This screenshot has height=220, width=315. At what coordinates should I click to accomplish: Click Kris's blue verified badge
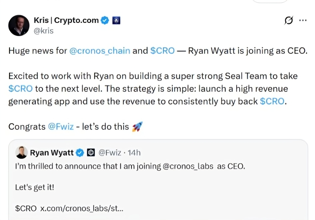tap(104, 20)
